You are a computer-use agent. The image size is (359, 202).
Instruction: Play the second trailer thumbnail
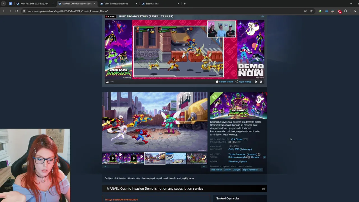pos(134,158)
